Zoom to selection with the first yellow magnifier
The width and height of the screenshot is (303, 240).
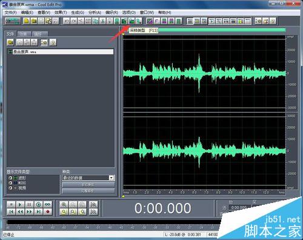coord(64,212)
